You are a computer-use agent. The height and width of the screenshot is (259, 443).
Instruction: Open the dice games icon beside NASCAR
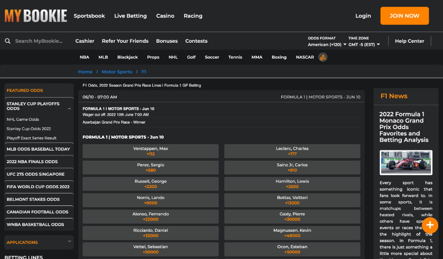tap(323, 57)
